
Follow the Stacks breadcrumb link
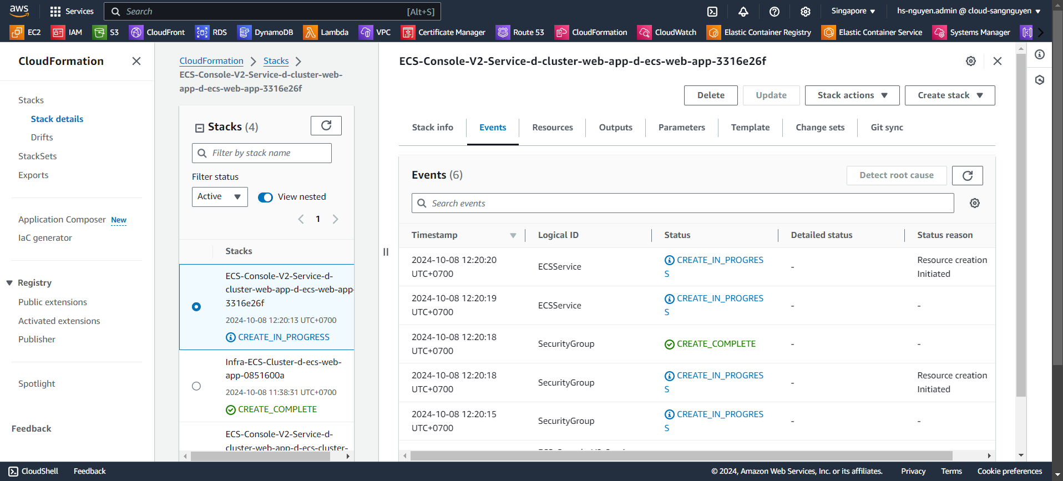pos(276,61)
